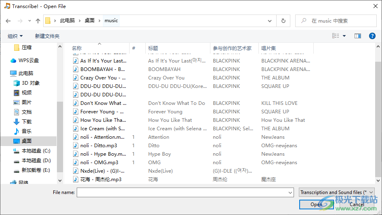Select noli - Hype Boy file icon
This screenshot has width=382, height=215.
(76, 154)
